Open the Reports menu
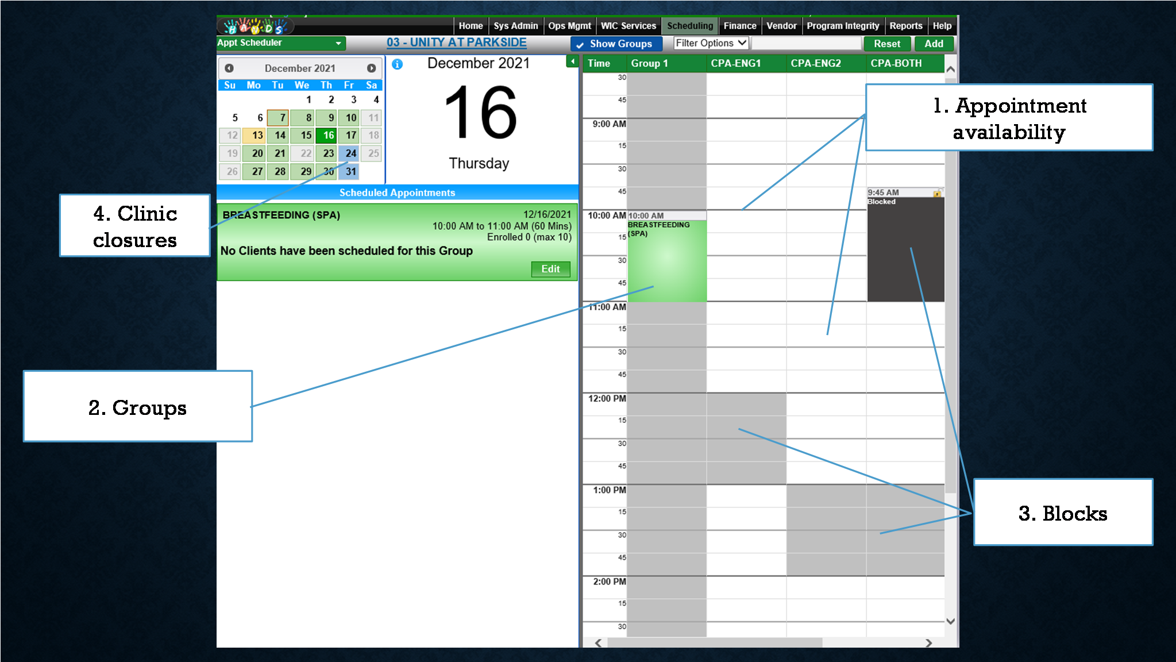Screen dimensions: 1176x662 point(905,26)
